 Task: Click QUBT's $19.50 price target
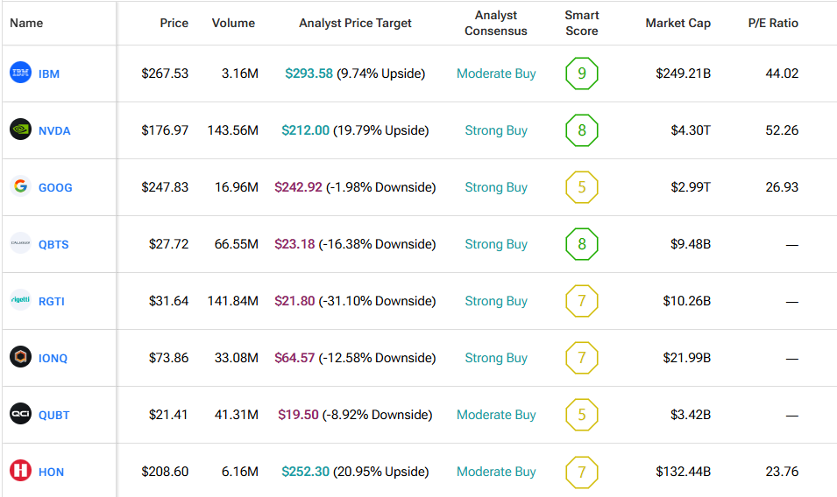(298, 415)
